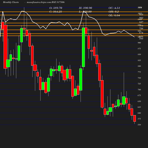Click the 725 price axis label
Image resolution: width=148 pixels, height=148 pixels.
pyautogui.click(x=139, y=84)
